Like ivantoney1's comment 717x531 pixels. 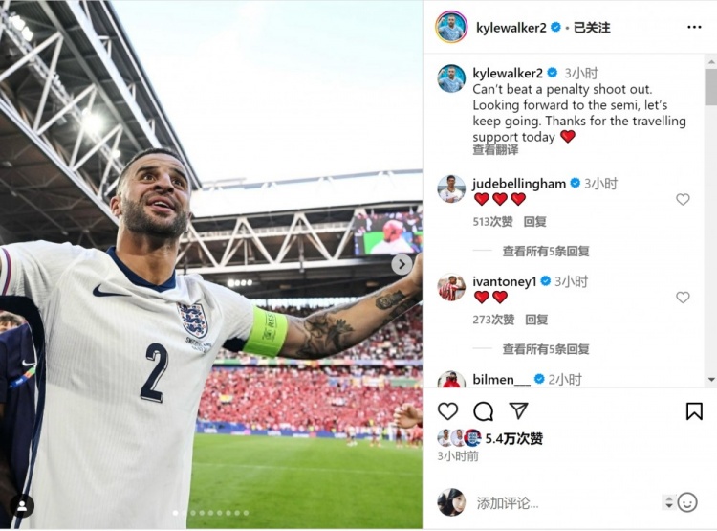[683, 298]
